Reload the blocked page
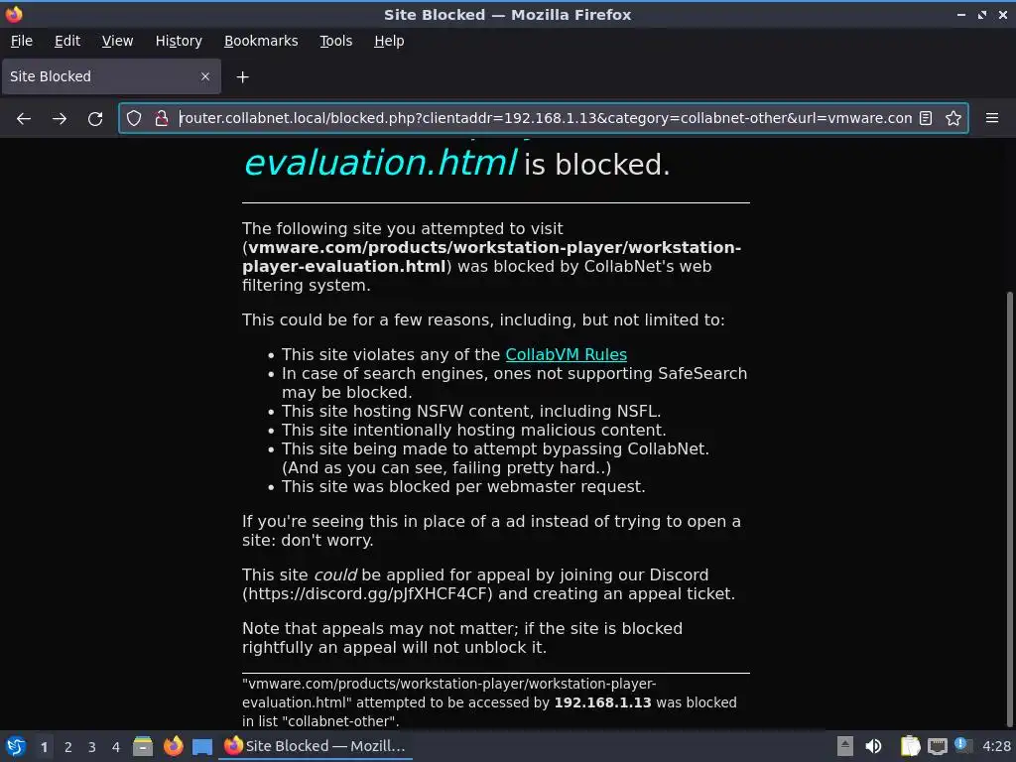1016x762 pixels. click(x=95, y=119)
